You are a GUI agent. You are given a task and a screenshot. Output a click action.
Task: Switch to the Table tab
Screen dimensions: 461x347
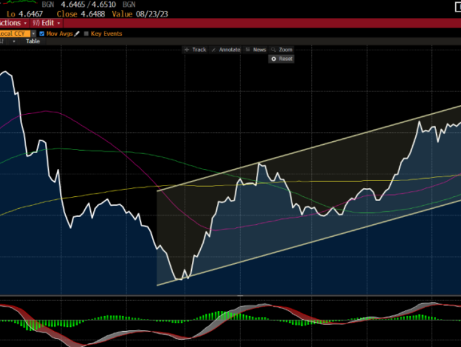point(33,42)
